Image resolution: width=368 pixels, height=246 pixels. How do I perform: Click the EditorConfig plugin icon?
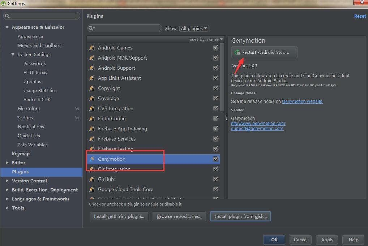[92, 118]
